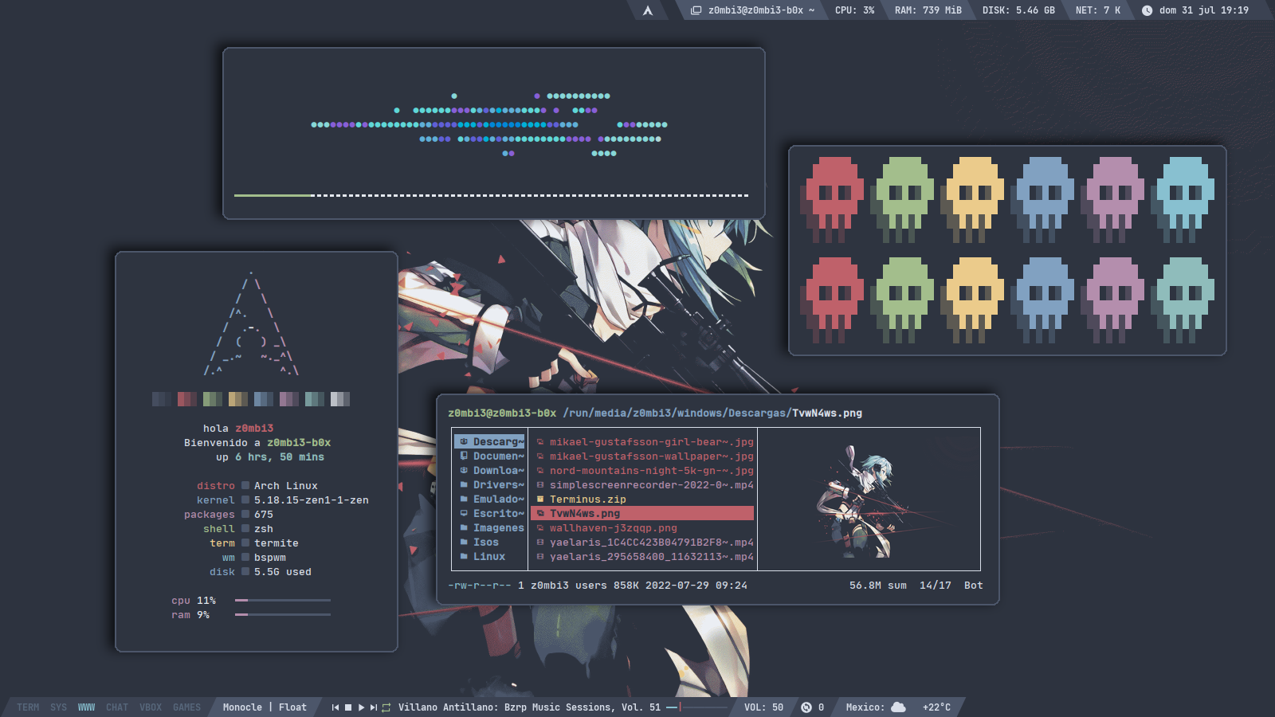Screen dimensions: 1275x717
Task: Switch to the WWW workspace
Action: (86, 707)
